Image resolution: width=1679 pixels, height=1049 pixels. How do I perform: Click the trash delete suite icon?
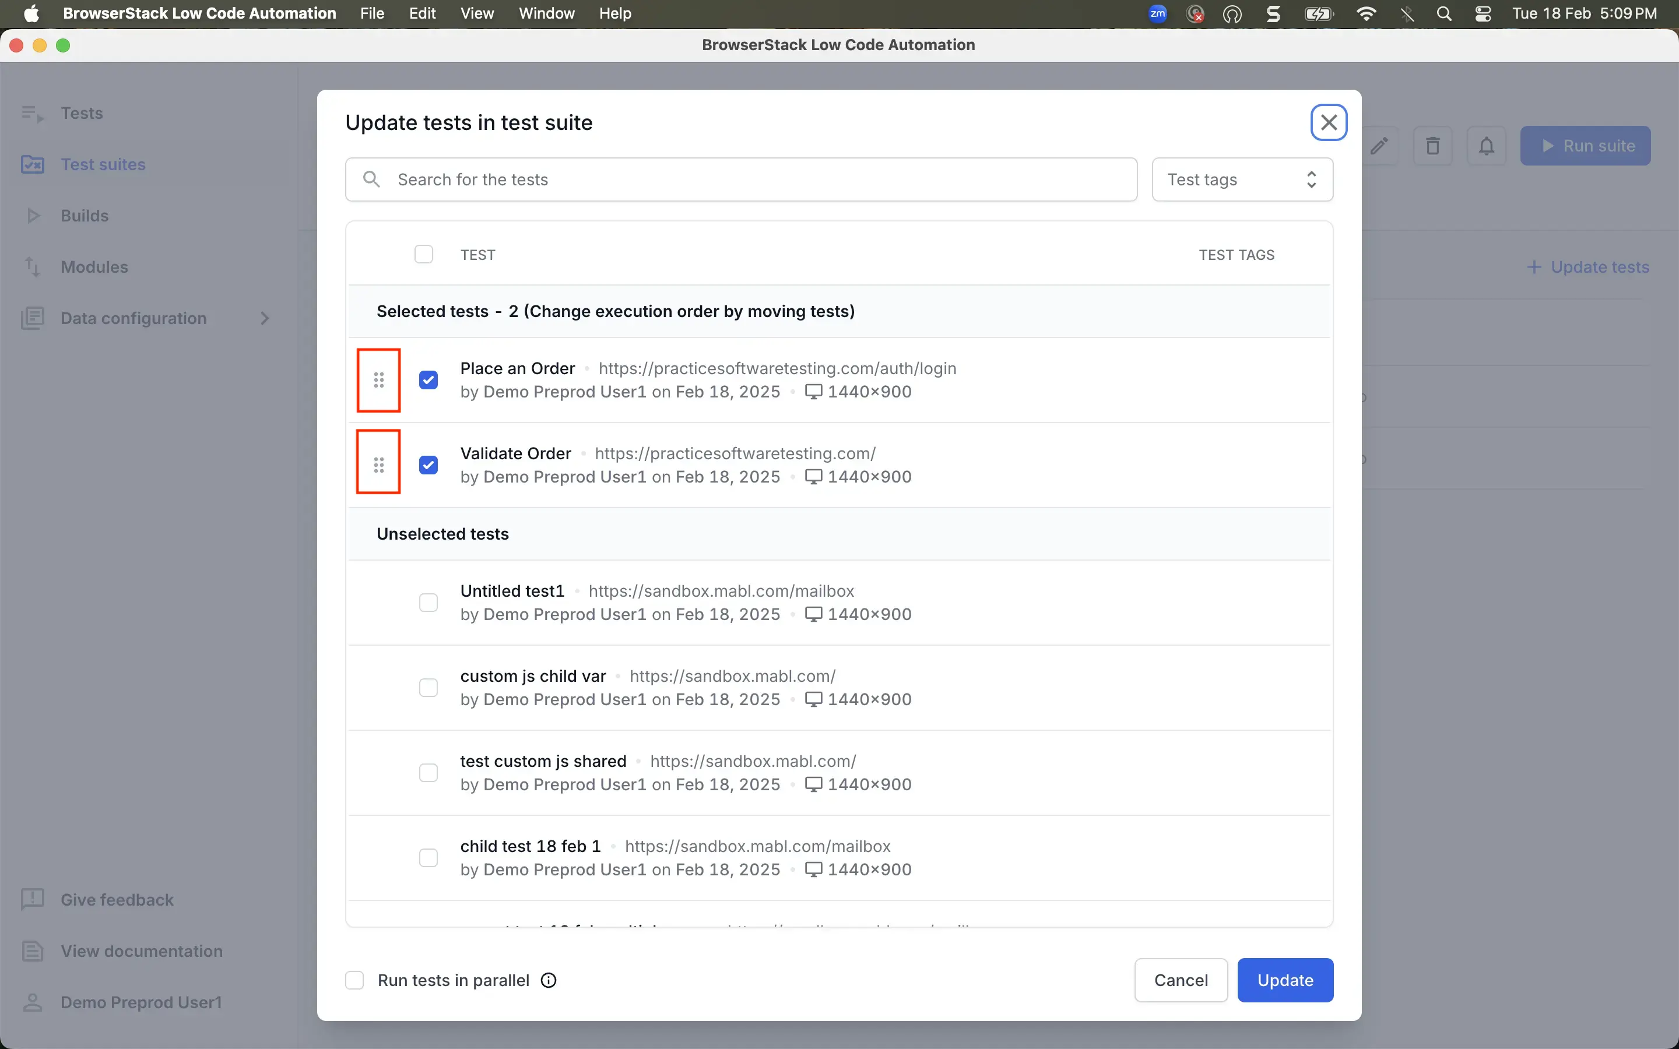1433,146
